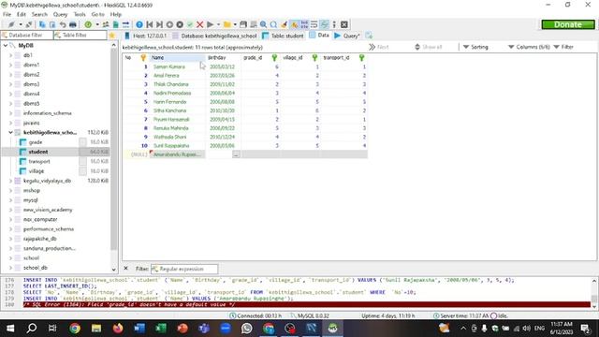
Task: Click the Show all button
Action: (x=429, y=47)
